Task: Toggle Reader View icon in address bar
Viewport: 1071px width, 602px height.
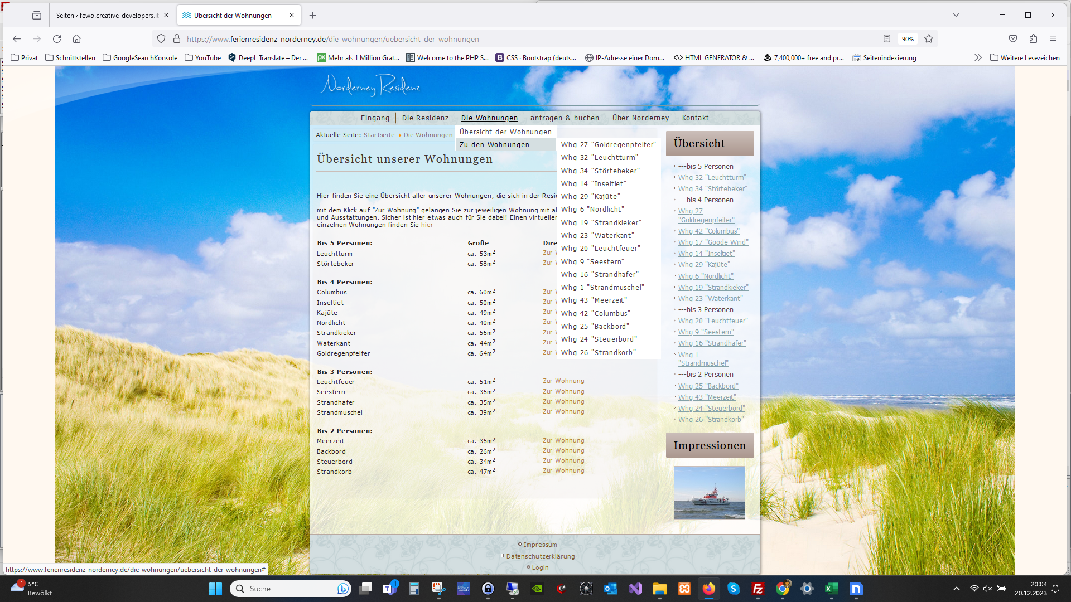Action: 887,39
